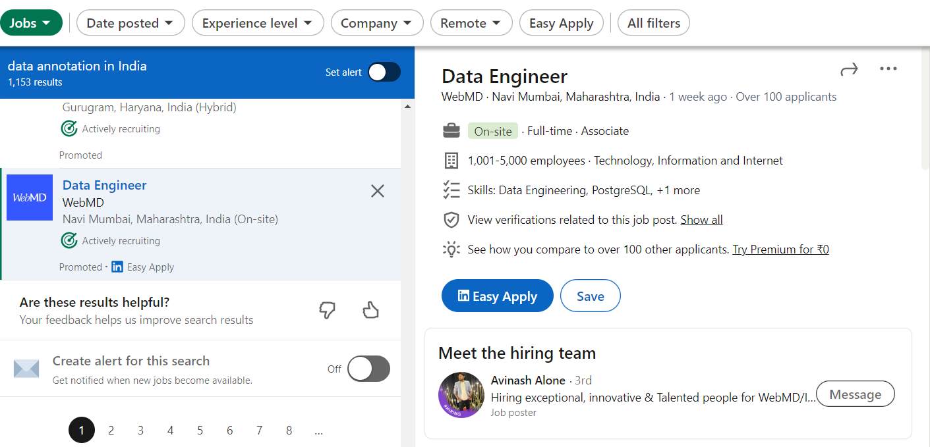Go to results page 6
This screenshot has width=930, height=447.
(230, 431)
